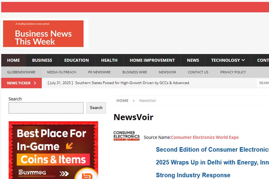Open the Second Edition of Consumer Electronics headline
The height and width of the screenshot is (179, 269).
pyautogui.click(x=213, y=162)
